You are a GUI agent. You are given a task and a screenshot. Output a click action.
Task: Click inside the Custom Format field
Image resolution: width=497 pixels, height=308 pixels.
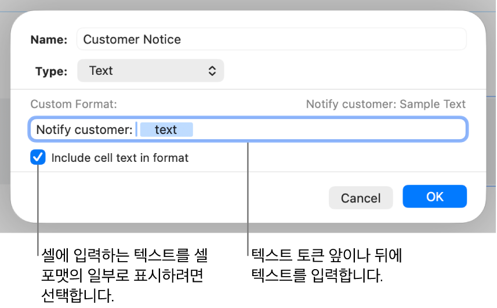325,130
